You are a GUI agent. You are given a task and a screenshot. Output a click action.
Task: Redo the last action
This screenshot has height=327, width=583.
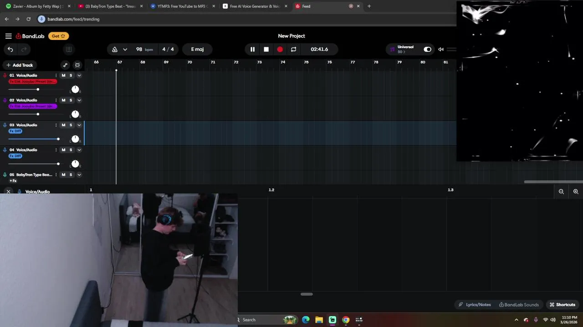tap(24, 49)
